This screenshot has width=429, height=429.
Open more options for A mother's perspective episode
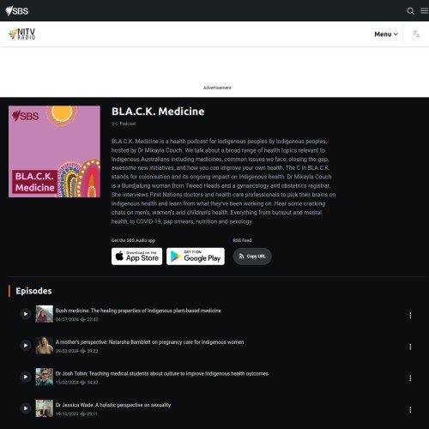(410, 347)
